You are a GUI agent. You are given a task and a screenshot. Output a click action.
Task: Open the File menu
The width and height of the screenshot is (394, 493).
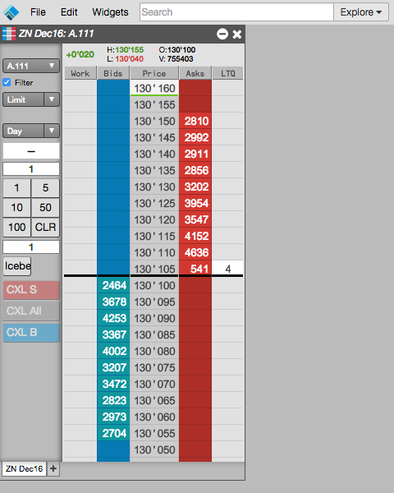point(38,12)
